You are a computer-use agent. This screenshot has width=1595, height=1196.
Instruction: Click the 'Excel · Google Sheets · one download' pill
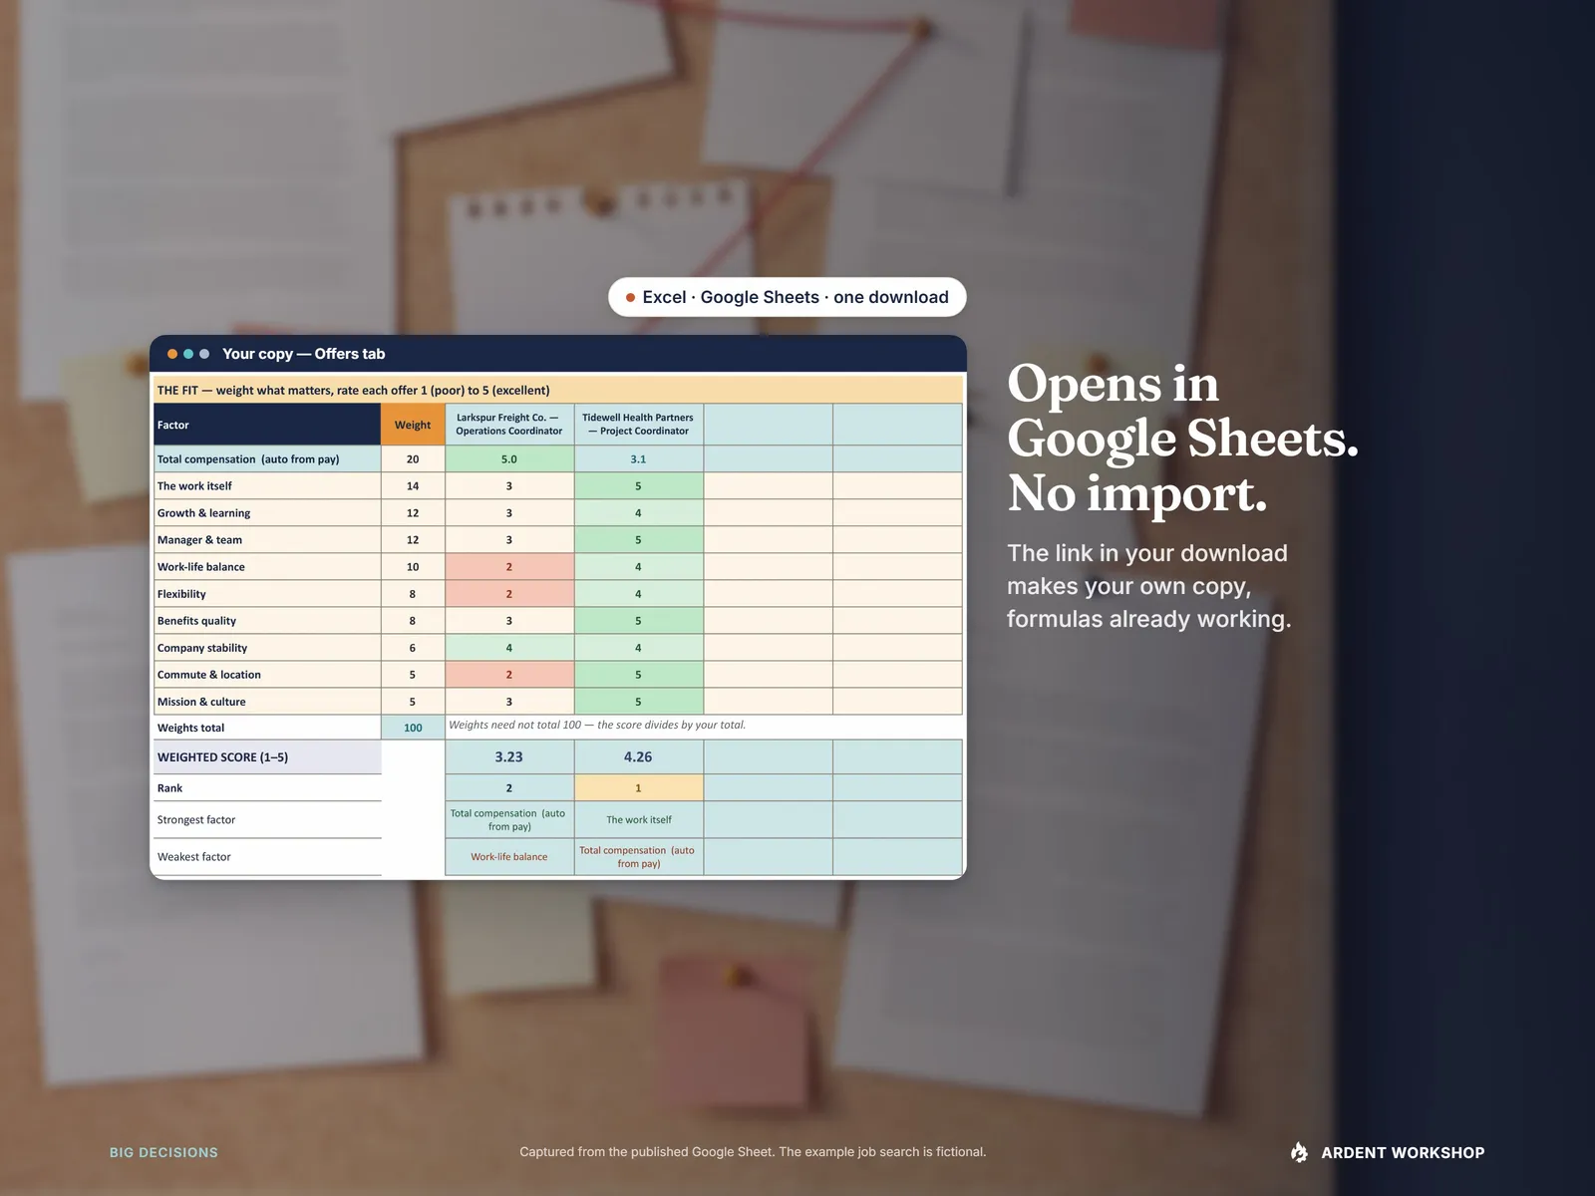788,297
